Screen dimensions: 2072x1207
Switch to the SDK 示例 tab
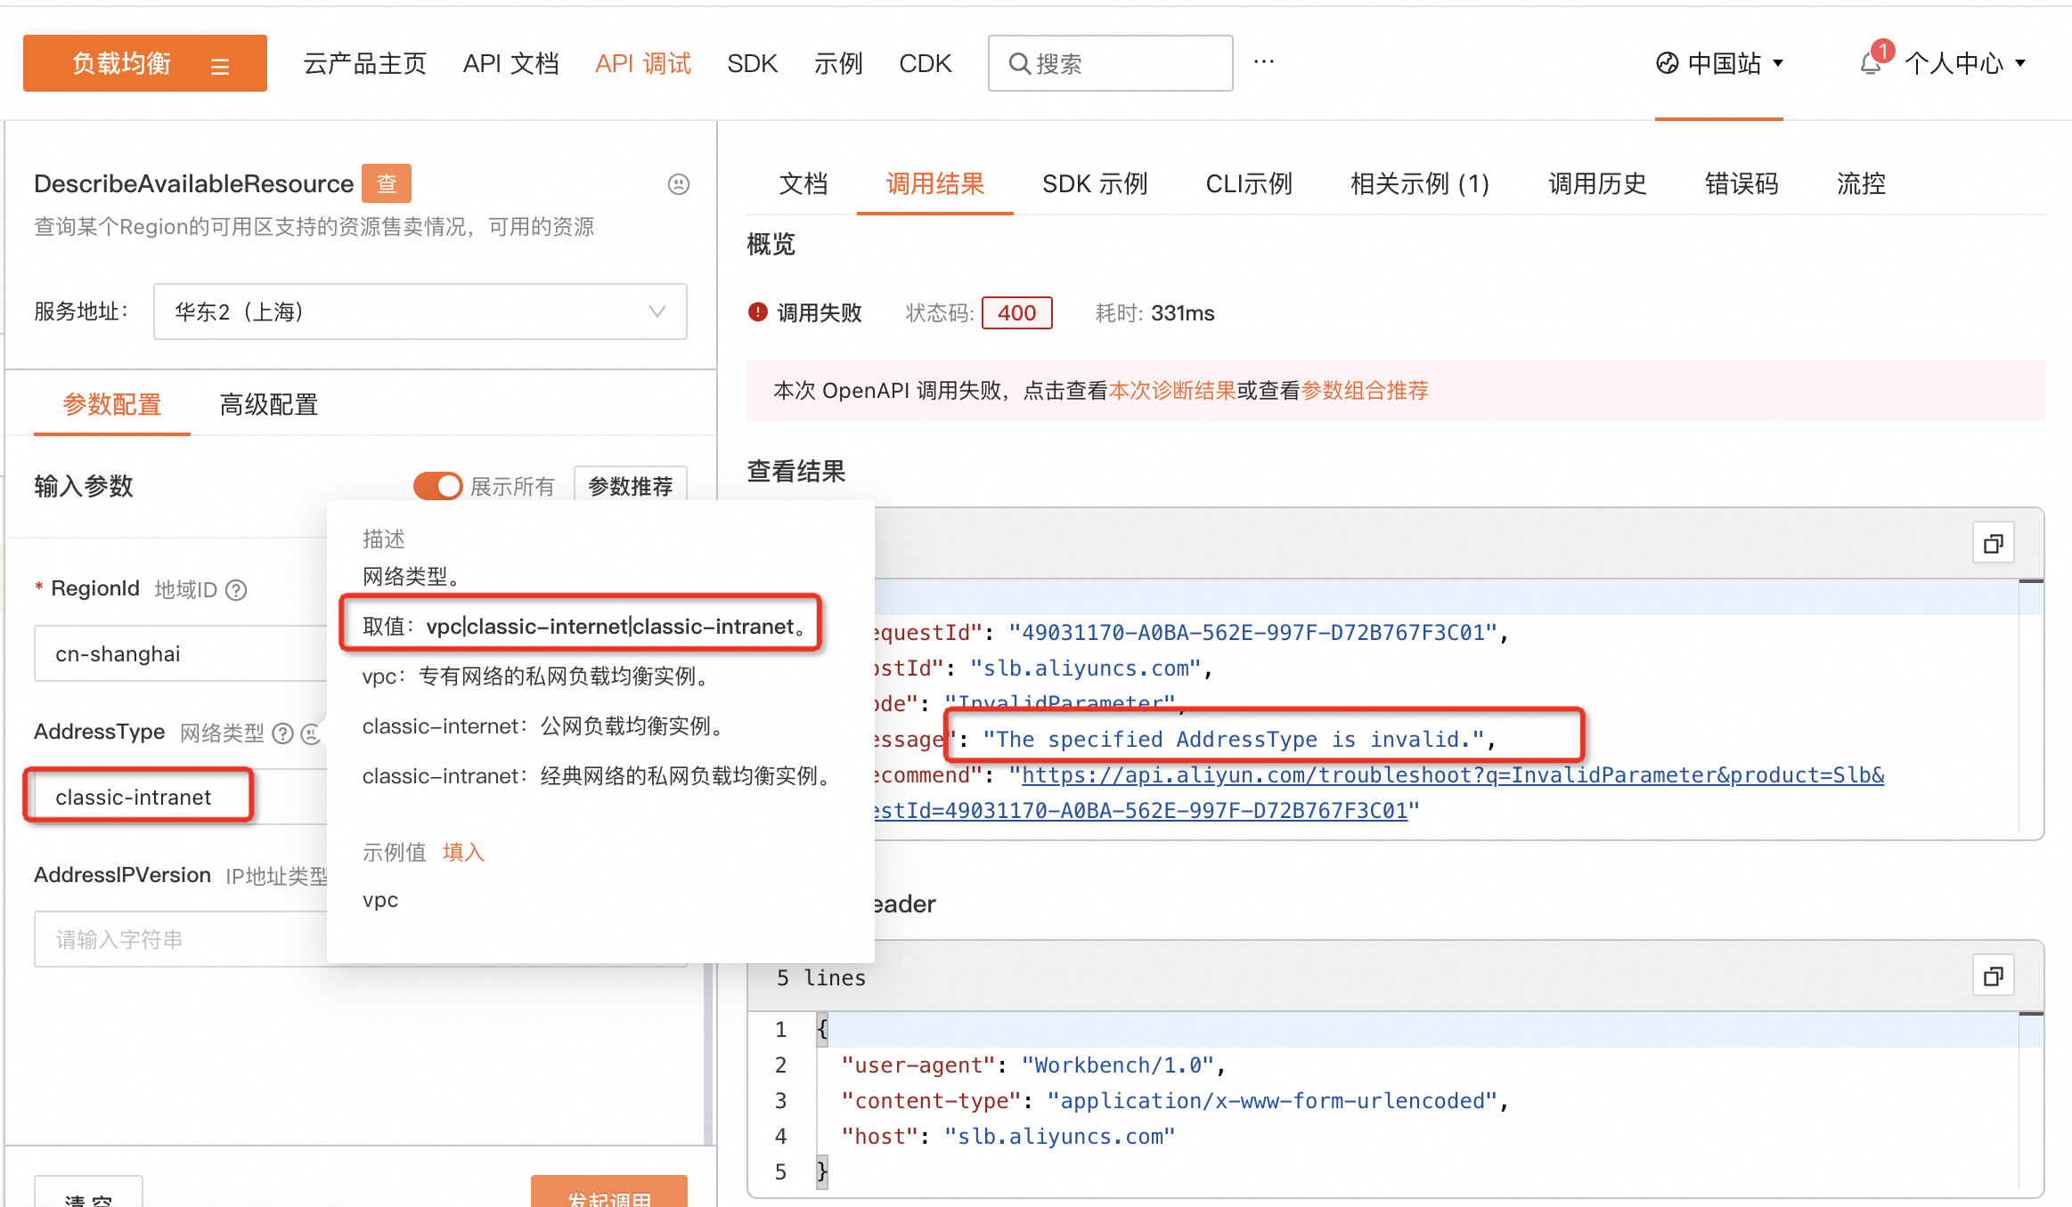(1095, 184)
